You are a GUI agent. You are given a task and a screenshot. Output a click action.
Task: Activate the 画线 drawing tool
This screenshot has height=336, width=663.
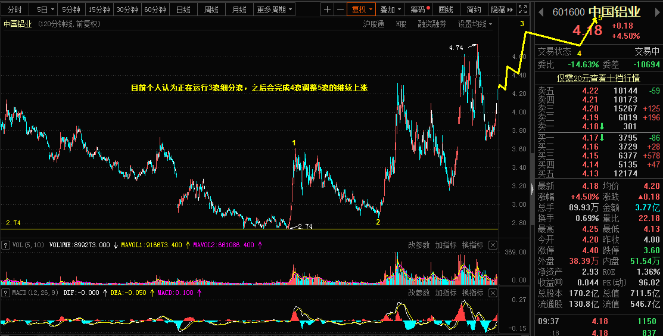[x=446, y=10]
